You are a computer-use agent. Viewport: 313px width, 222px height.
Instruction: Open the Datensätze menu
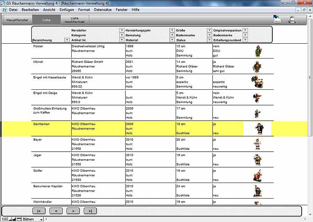point(102,9)
